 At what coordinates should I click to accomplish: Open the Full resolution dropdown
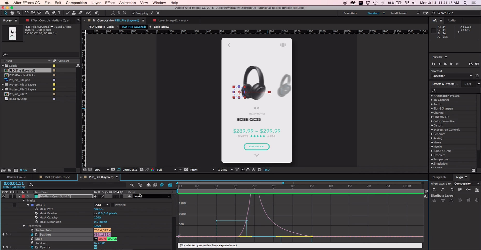166,170
